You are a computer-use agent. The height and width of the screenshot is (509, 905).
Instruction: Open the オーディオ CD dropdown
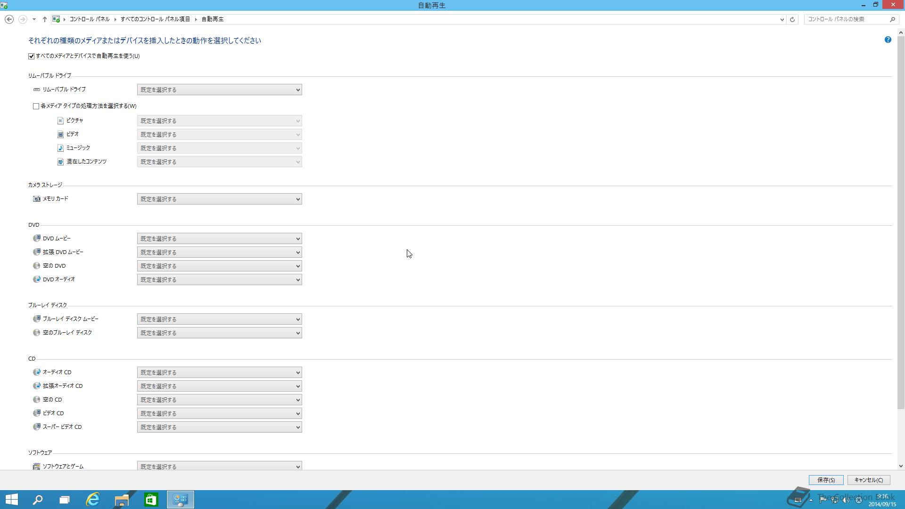coord(220,372)
